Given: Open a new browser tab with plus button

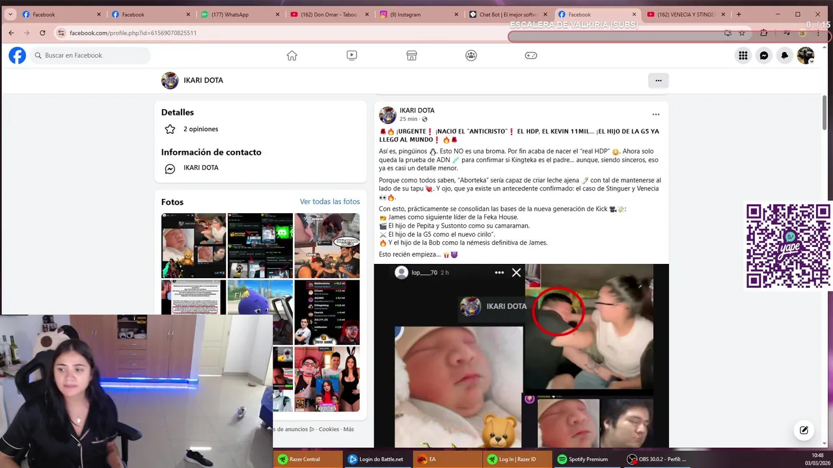Looking at the screenshot, I should pyautogui.click(x=739, y=14).
